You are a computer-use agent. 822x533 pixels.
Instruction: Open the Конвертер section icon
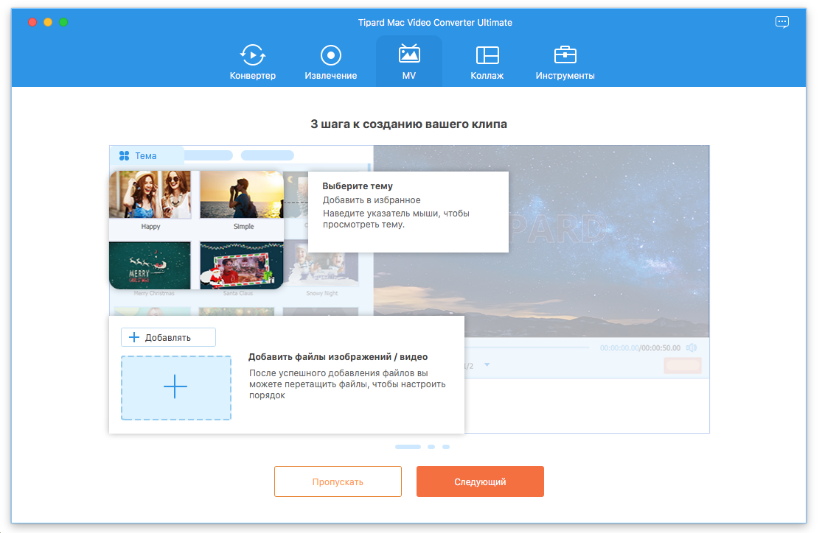tap(252, 55)
